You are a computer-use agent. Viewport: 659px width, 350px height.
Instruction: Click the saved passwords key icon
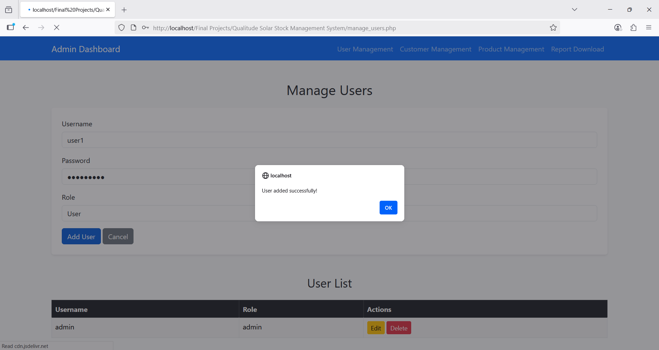146,28
